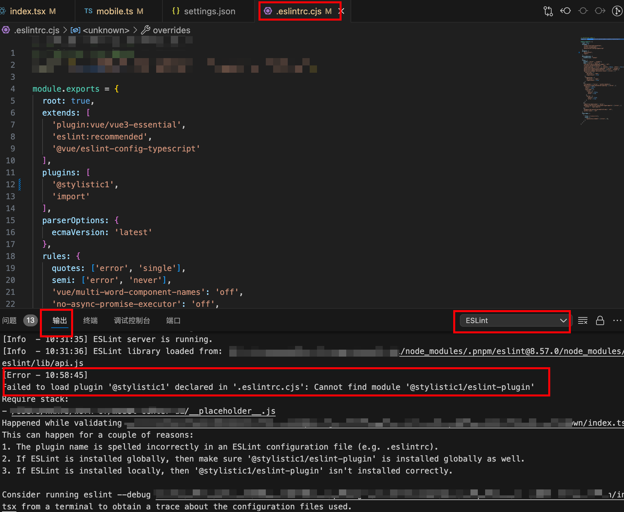This screenshot has height=512, width=624.
Task: Open the unknown breadcrumb segment
Action: (106, 30)
